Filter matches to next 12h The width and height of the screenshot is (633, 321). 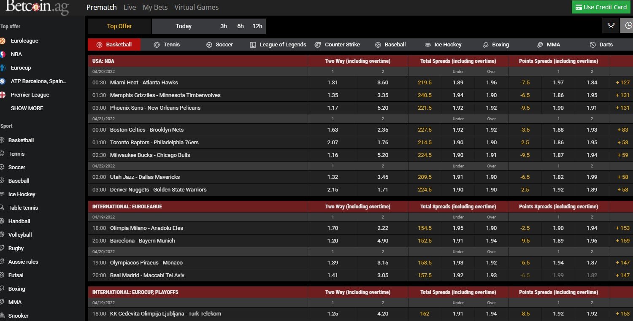point(257,26)
